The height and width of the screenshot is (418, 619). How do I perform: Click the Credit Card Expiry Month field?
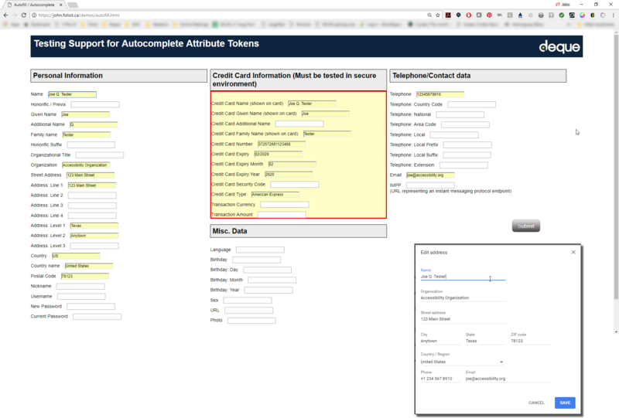pos(292,164)
